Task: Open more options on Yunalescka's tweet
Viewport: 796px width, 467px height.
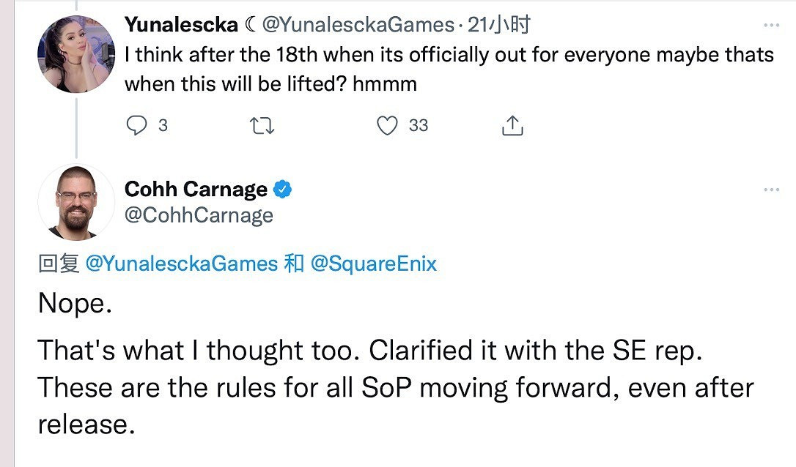Action: pos(771,26)
